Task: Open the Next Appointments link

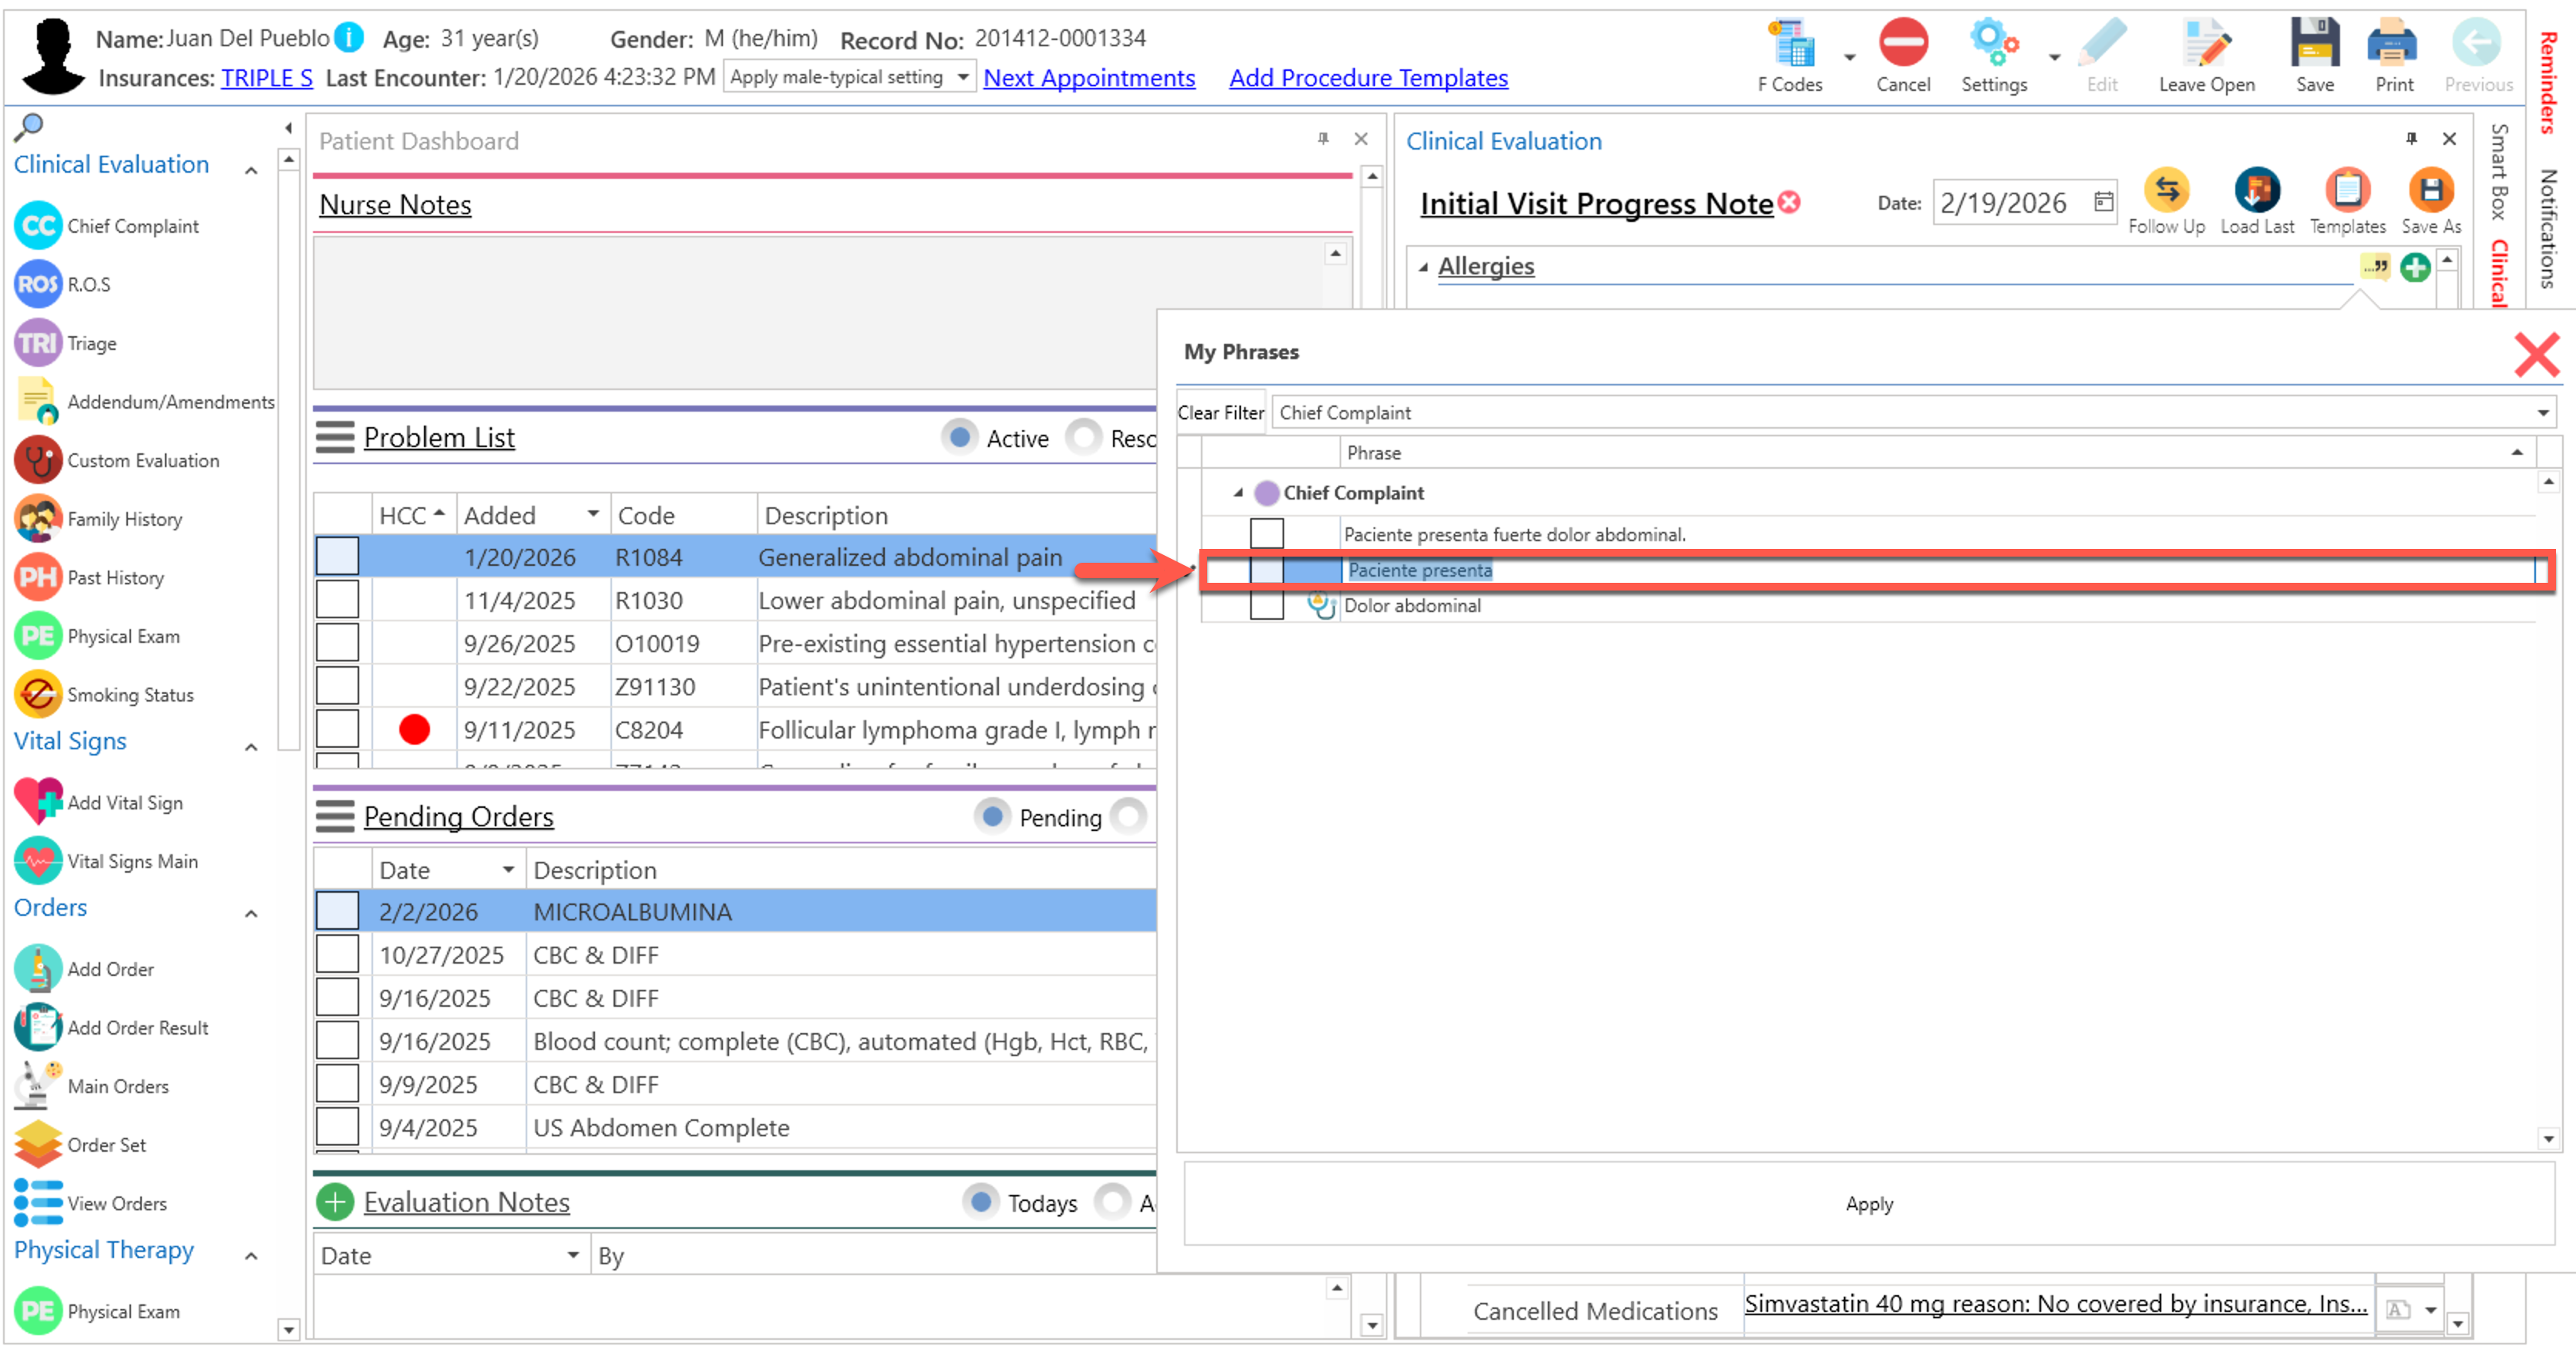Action: (1088, 78)
